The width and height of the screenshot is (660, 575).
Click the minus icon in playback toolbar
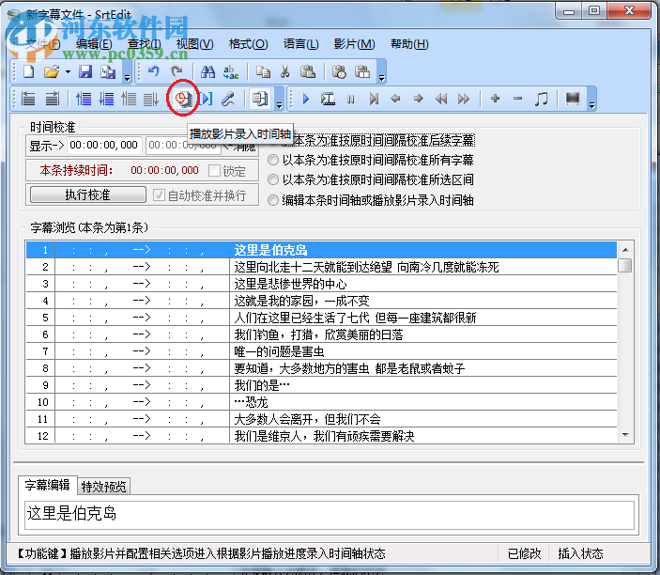[x=517, y=99]
